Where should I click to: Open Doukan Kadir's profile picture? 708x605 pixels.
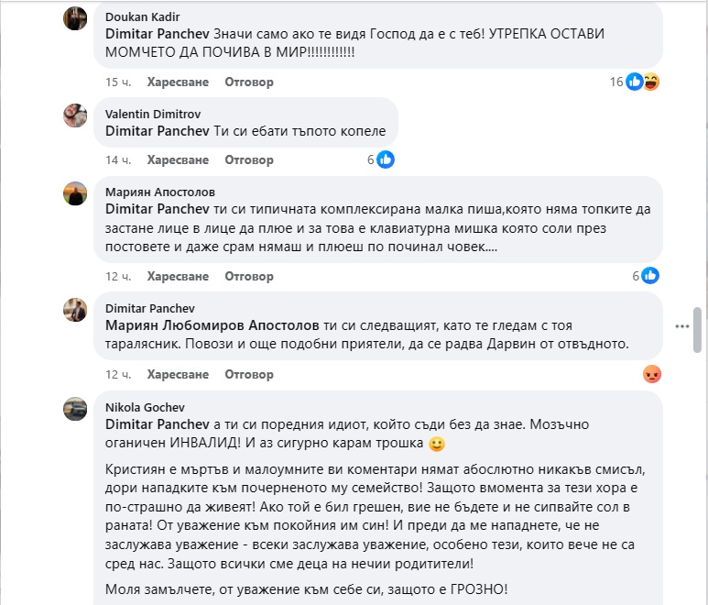tap(75, 18)
